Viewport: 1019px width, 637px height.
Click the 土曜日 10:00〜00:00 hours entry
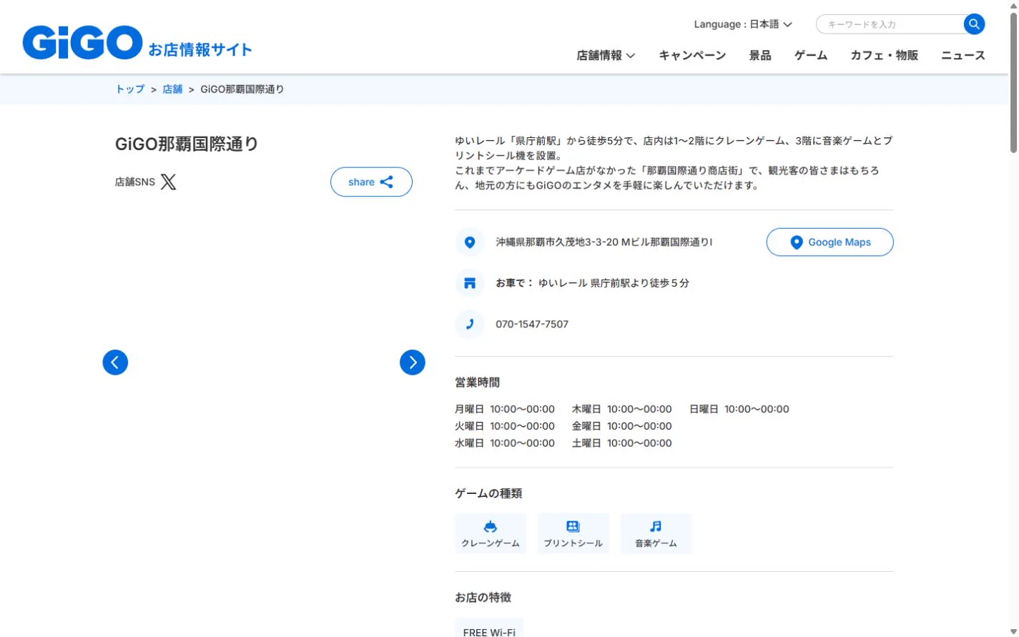coord(622,443)
